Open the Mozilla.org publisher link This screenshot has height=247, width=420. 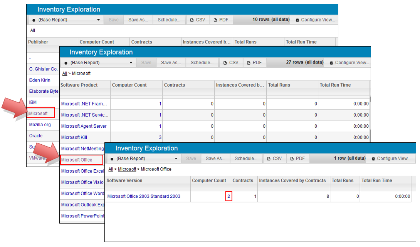click(40, 125)
